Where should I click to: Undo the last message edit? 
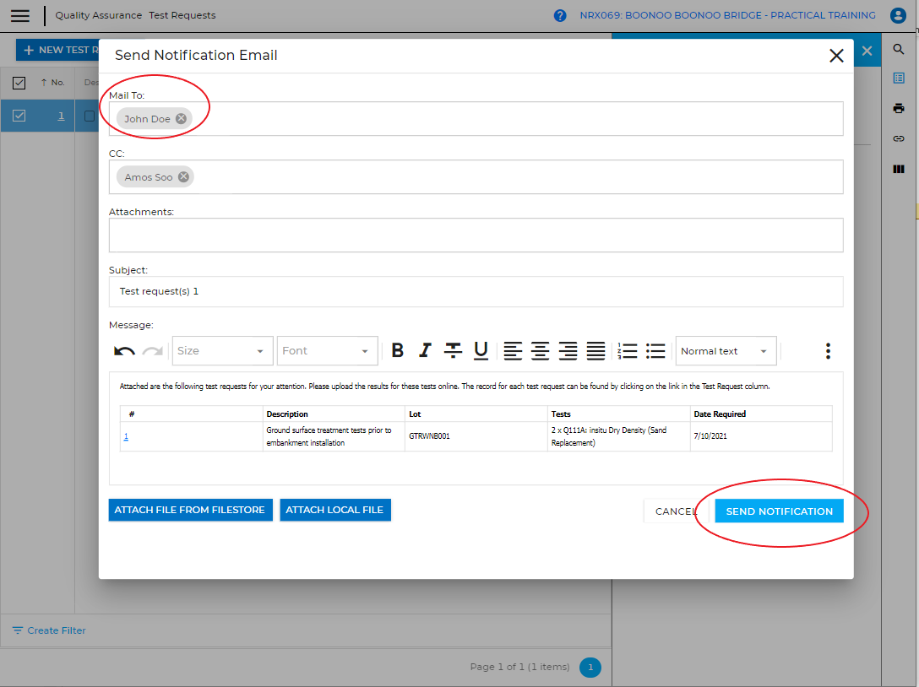click(x=124, y=351)
